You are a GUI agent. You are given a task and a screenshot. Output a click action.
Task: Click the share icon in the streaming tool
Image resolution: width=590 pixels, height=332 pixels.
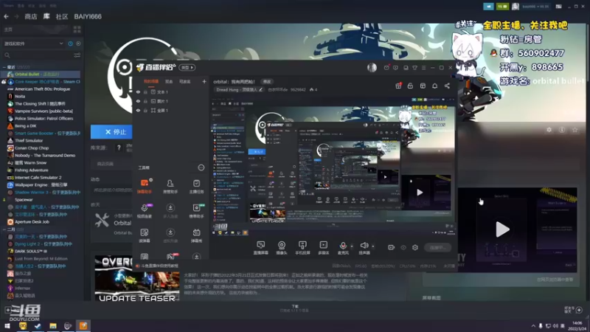pos(447,86)
